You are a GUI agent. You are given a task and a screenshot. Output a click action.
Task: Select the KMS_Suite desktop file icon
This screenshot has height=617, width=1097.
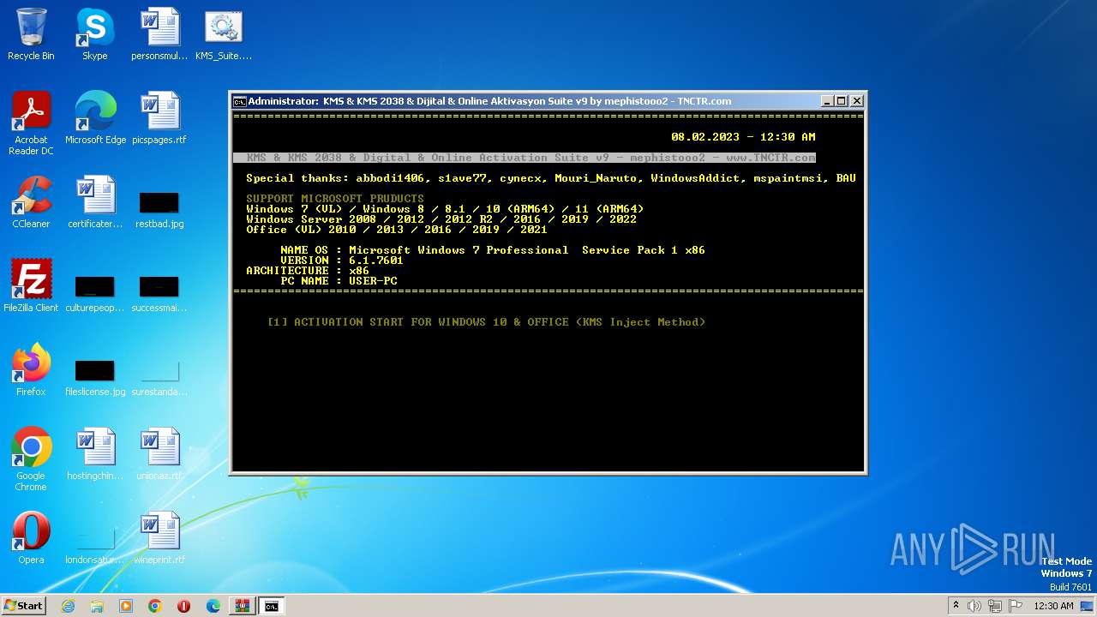[224, 34]
